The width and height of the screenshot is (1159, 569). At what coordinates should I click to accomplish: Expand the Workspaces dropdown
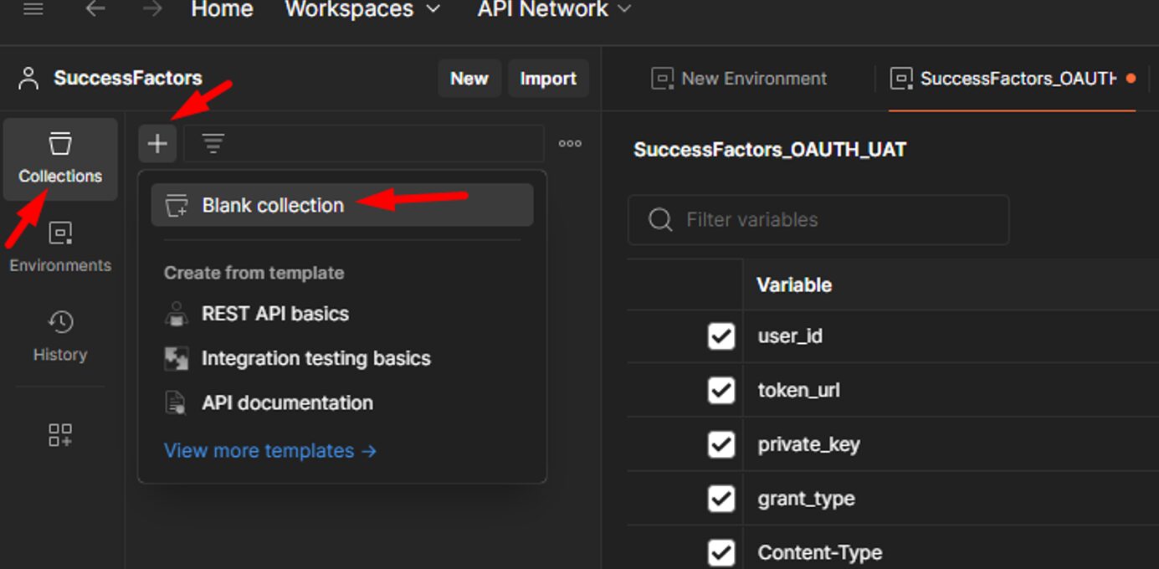(362, 9)
